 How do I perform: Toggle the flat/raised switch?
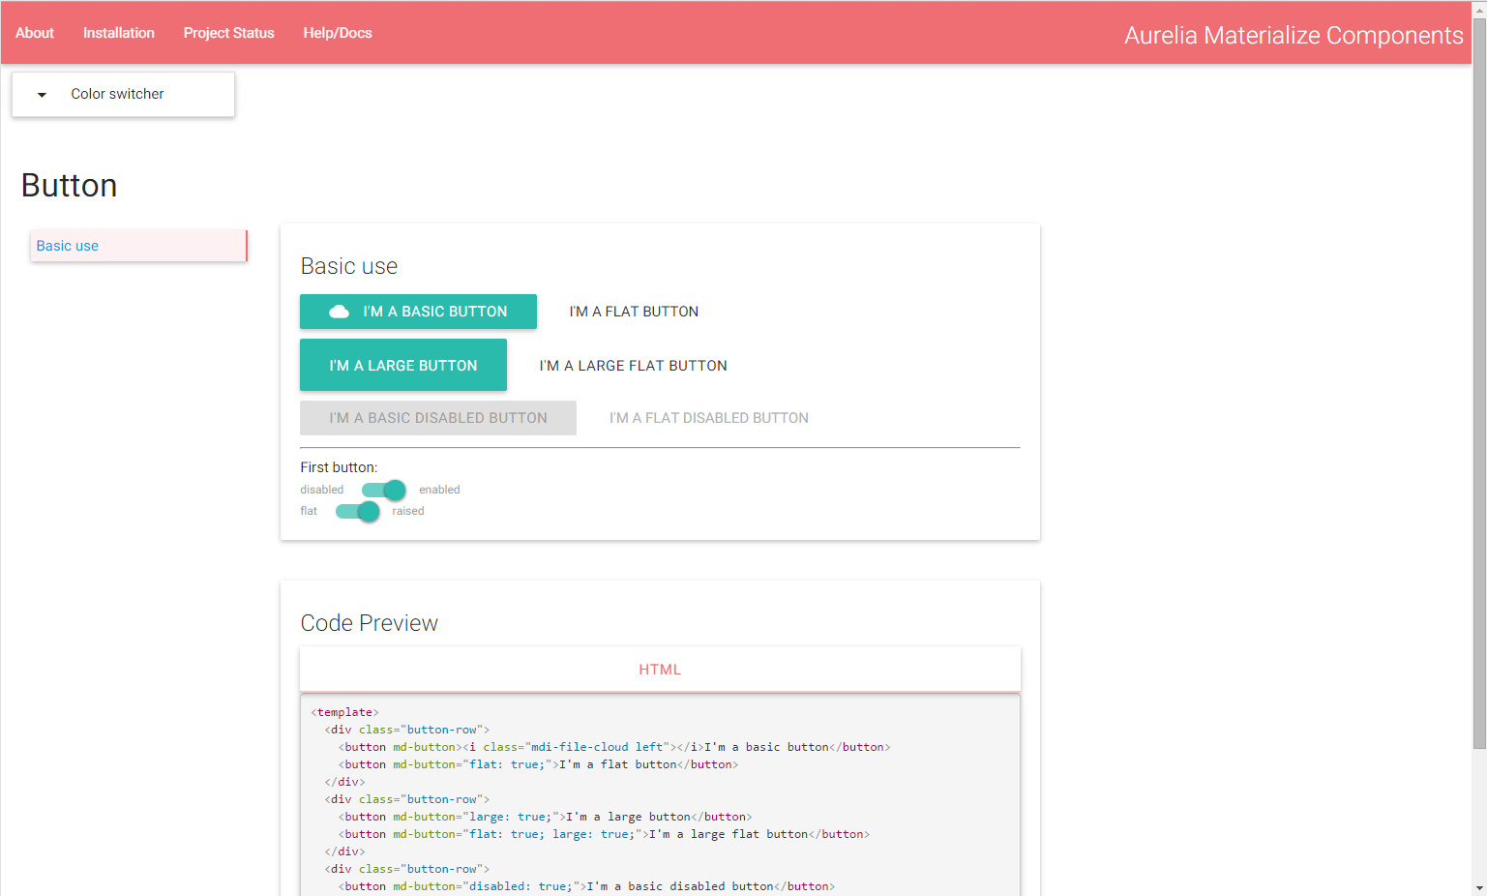(x=358, y=511)
